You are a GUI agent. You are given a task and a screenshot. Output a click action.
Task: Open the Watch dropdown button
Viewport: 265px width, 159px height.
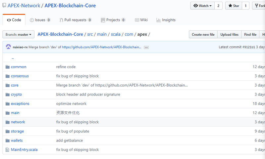pos(202,6)
